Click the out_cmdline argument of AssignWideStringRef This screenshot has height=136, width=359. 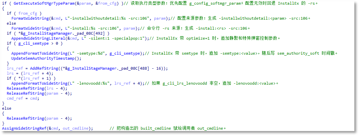75,128
